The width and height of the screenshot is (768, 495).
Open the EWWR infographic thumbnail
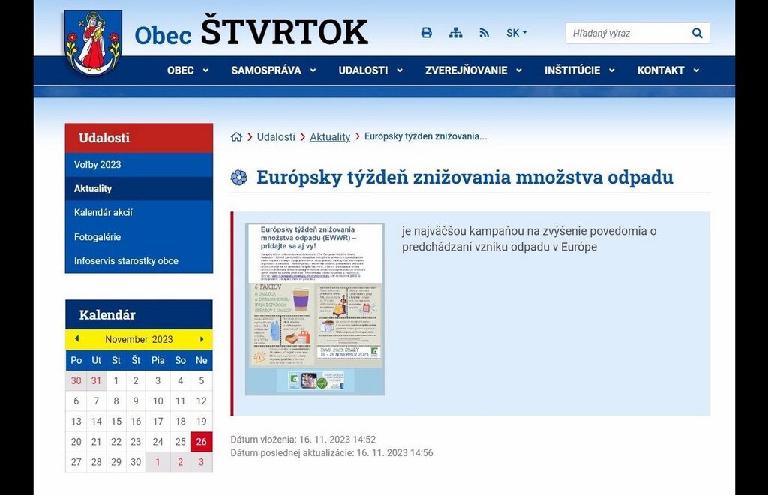coord(315,309)
